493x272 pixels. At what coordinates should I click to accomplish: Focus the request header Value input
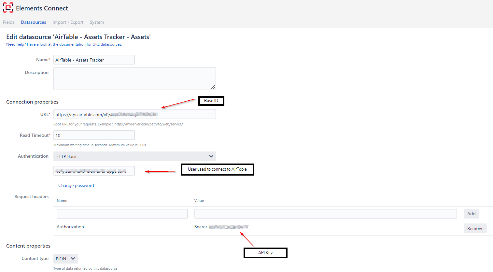pyautogui.click(x=325, y=214)
